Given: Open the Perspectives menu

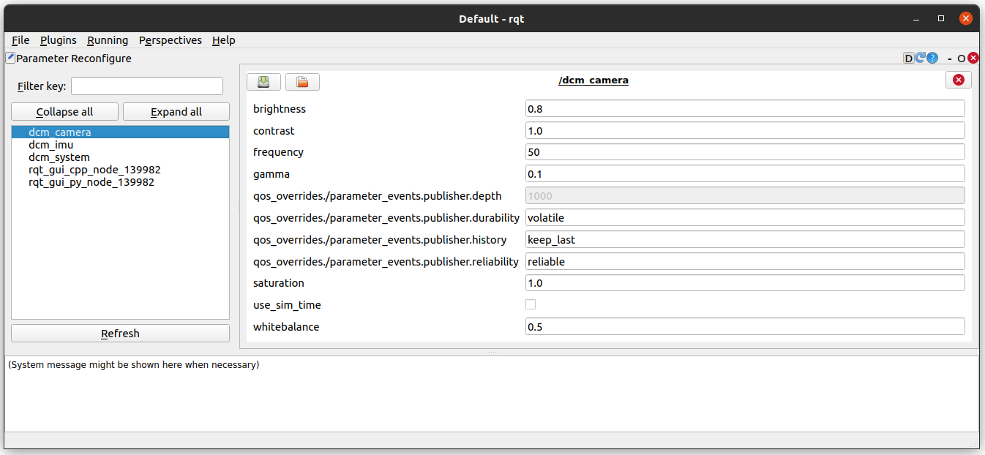Looking at the screenshot, I should (x=170, y=40).
